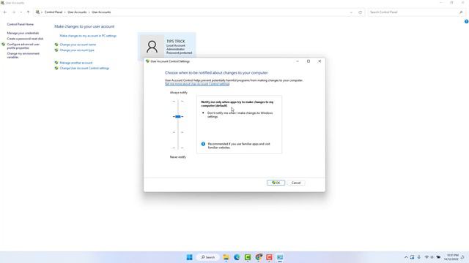Viewport: 469px width, 263px height.
Task: Click shield icon beside Manage another account
Action: 56,63
